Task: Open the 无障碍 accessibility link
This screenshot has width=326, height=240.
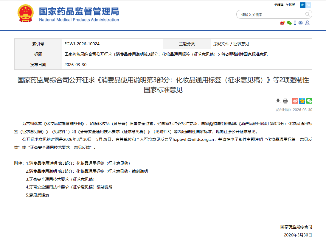Action: click(279, 5)
